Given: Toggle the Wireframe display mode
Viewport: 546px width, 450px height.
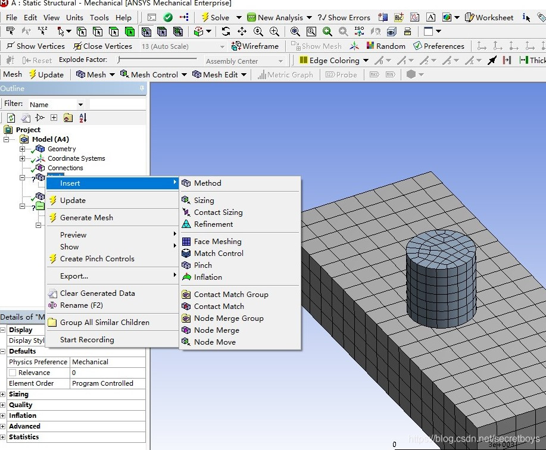Looking at the screenshot, I should pyautogui.click(x=255, y=46).
